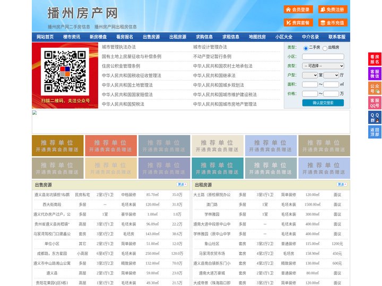Click the red 看房报名 side icon
Viewport: 382px width, 286px height.
click(x=375, y=59)
